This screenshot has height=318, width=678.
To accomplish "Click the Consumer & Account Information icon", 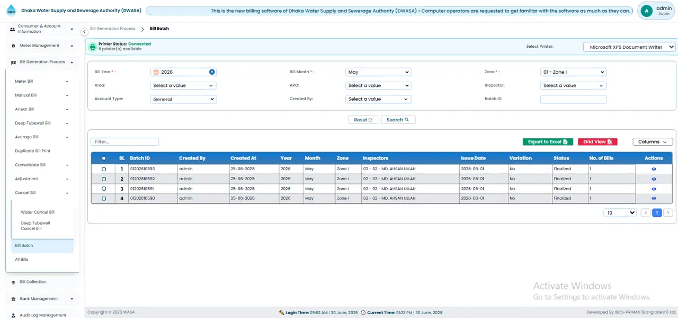I will coord(12,29).
